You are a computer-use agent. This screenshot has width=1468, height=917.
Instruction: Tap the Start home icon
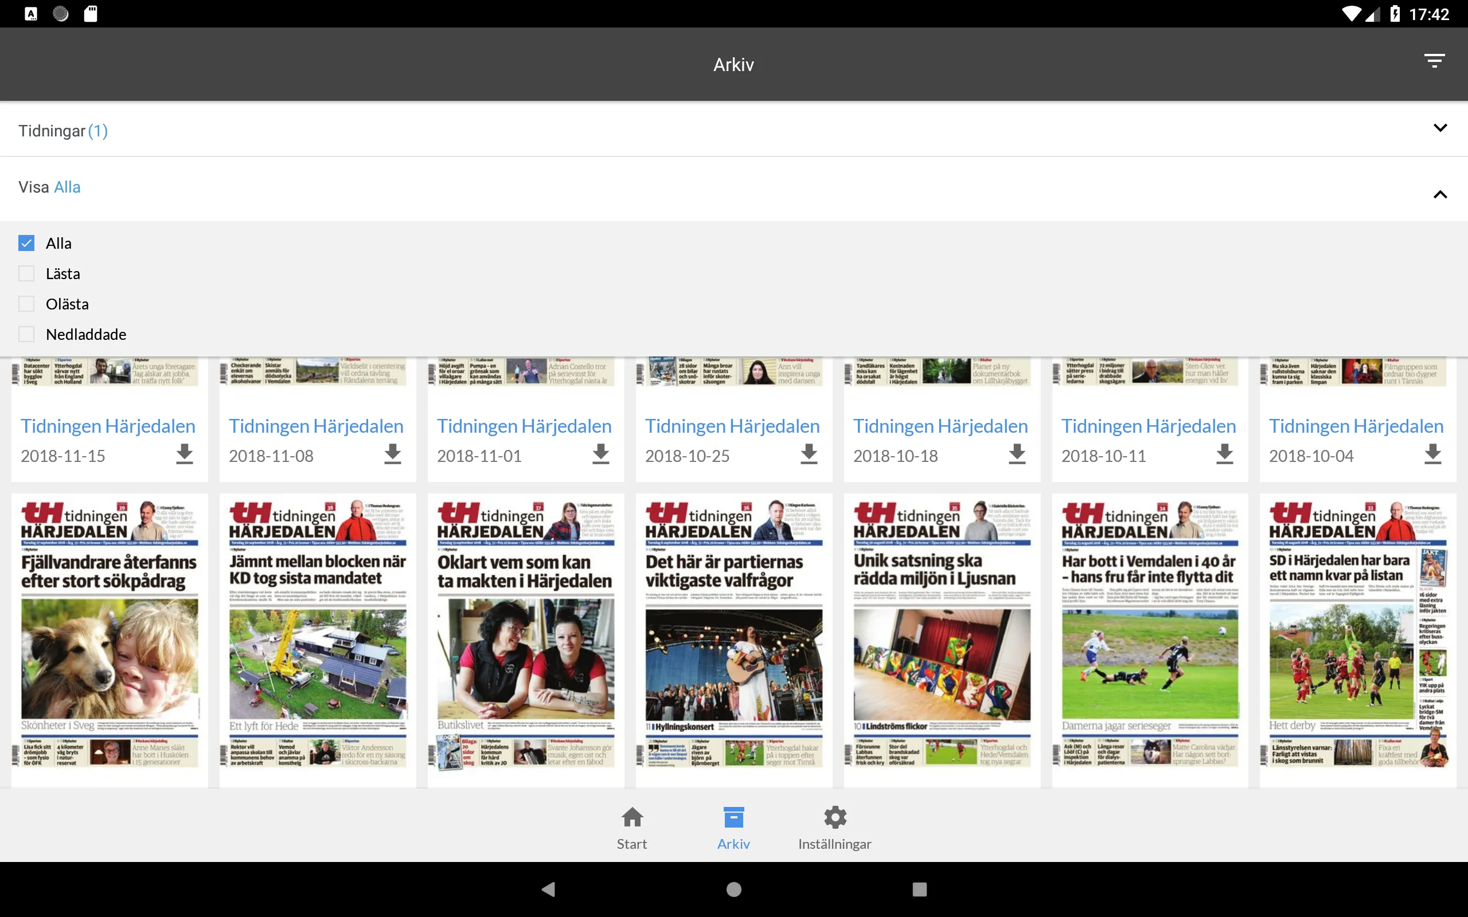pos(632,817)
